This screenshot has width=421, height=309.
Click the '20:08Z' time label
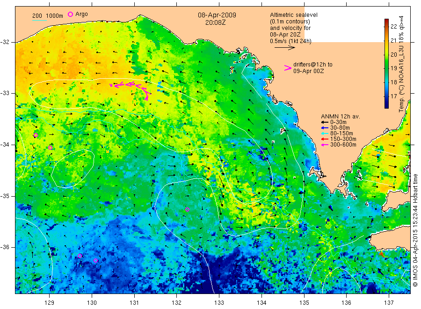[x=216, y=22]
